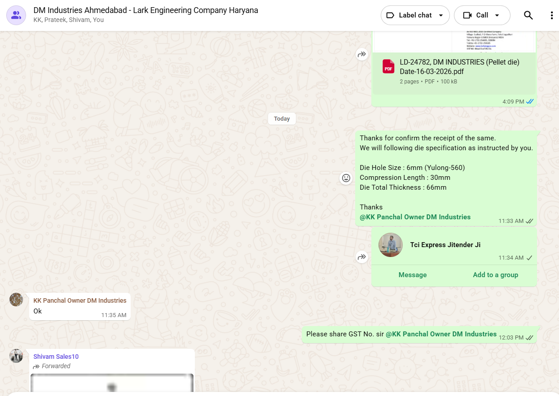
Task: Click forward arrow beside the PDF message
Action: click(x=362, y=55)
